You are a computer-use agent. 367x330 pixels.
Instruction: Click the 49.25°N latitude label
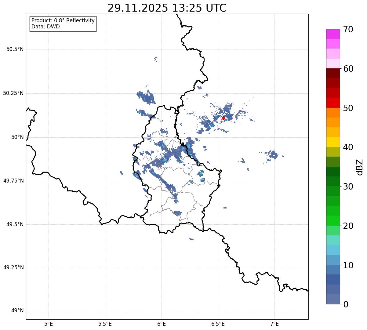[13, 267]
